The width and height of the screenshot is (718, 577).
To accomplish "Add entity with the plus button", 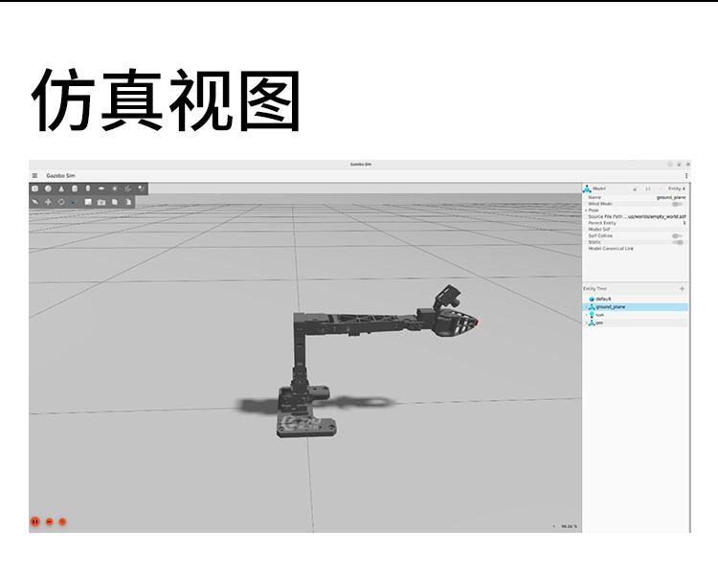I will coord(682,288).
